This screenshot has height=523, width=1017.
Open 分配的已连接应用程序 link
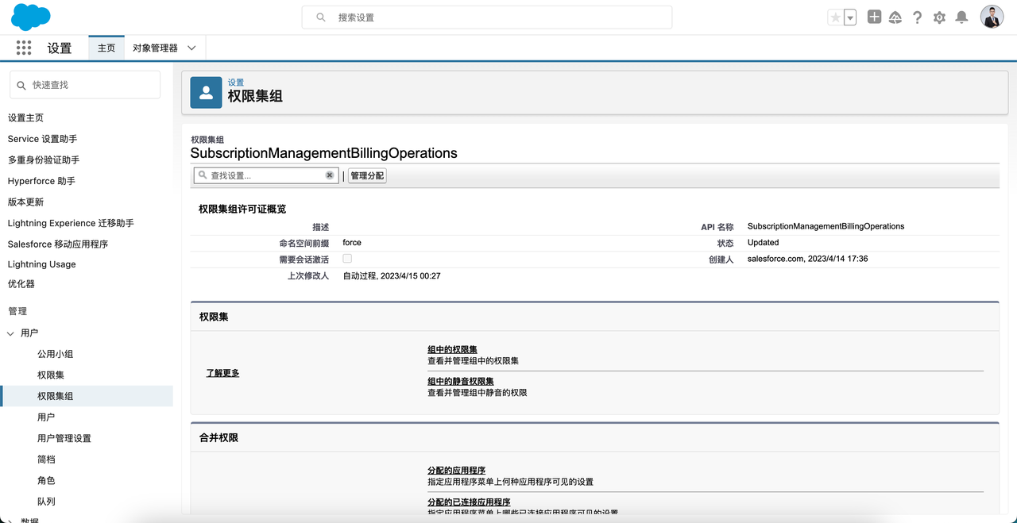pyautogui.click(x=469, y=502)
